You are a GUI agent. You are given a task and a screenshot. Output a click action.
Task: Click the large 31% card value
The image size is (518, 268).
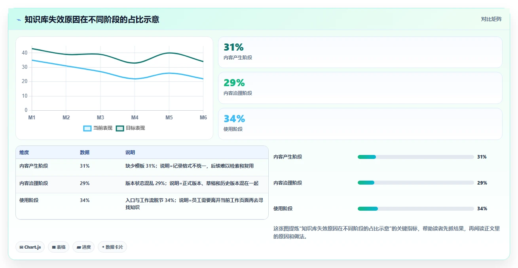click(233, 47)
